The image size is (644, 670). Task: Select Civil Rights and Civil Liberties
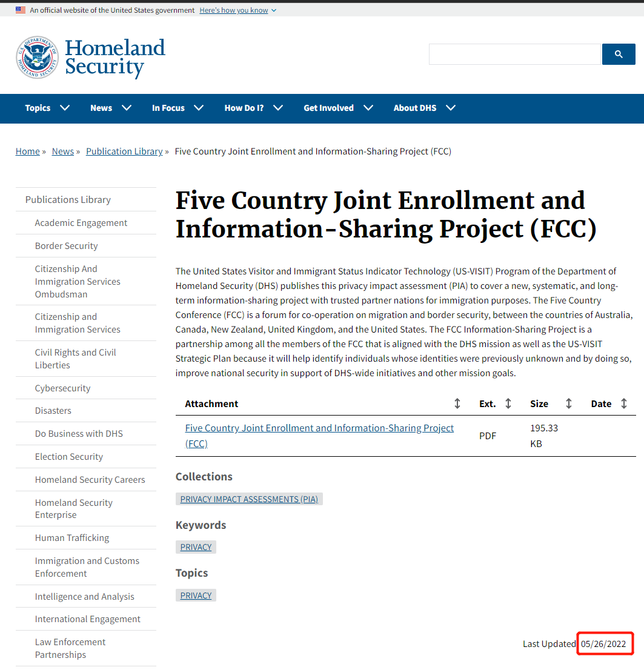[x=76, y=359]
